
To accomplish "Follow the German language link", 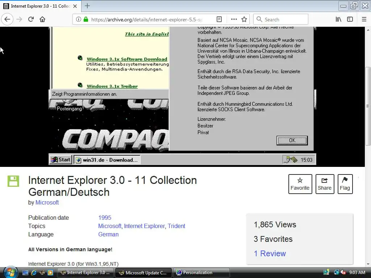I will [108, 234].
